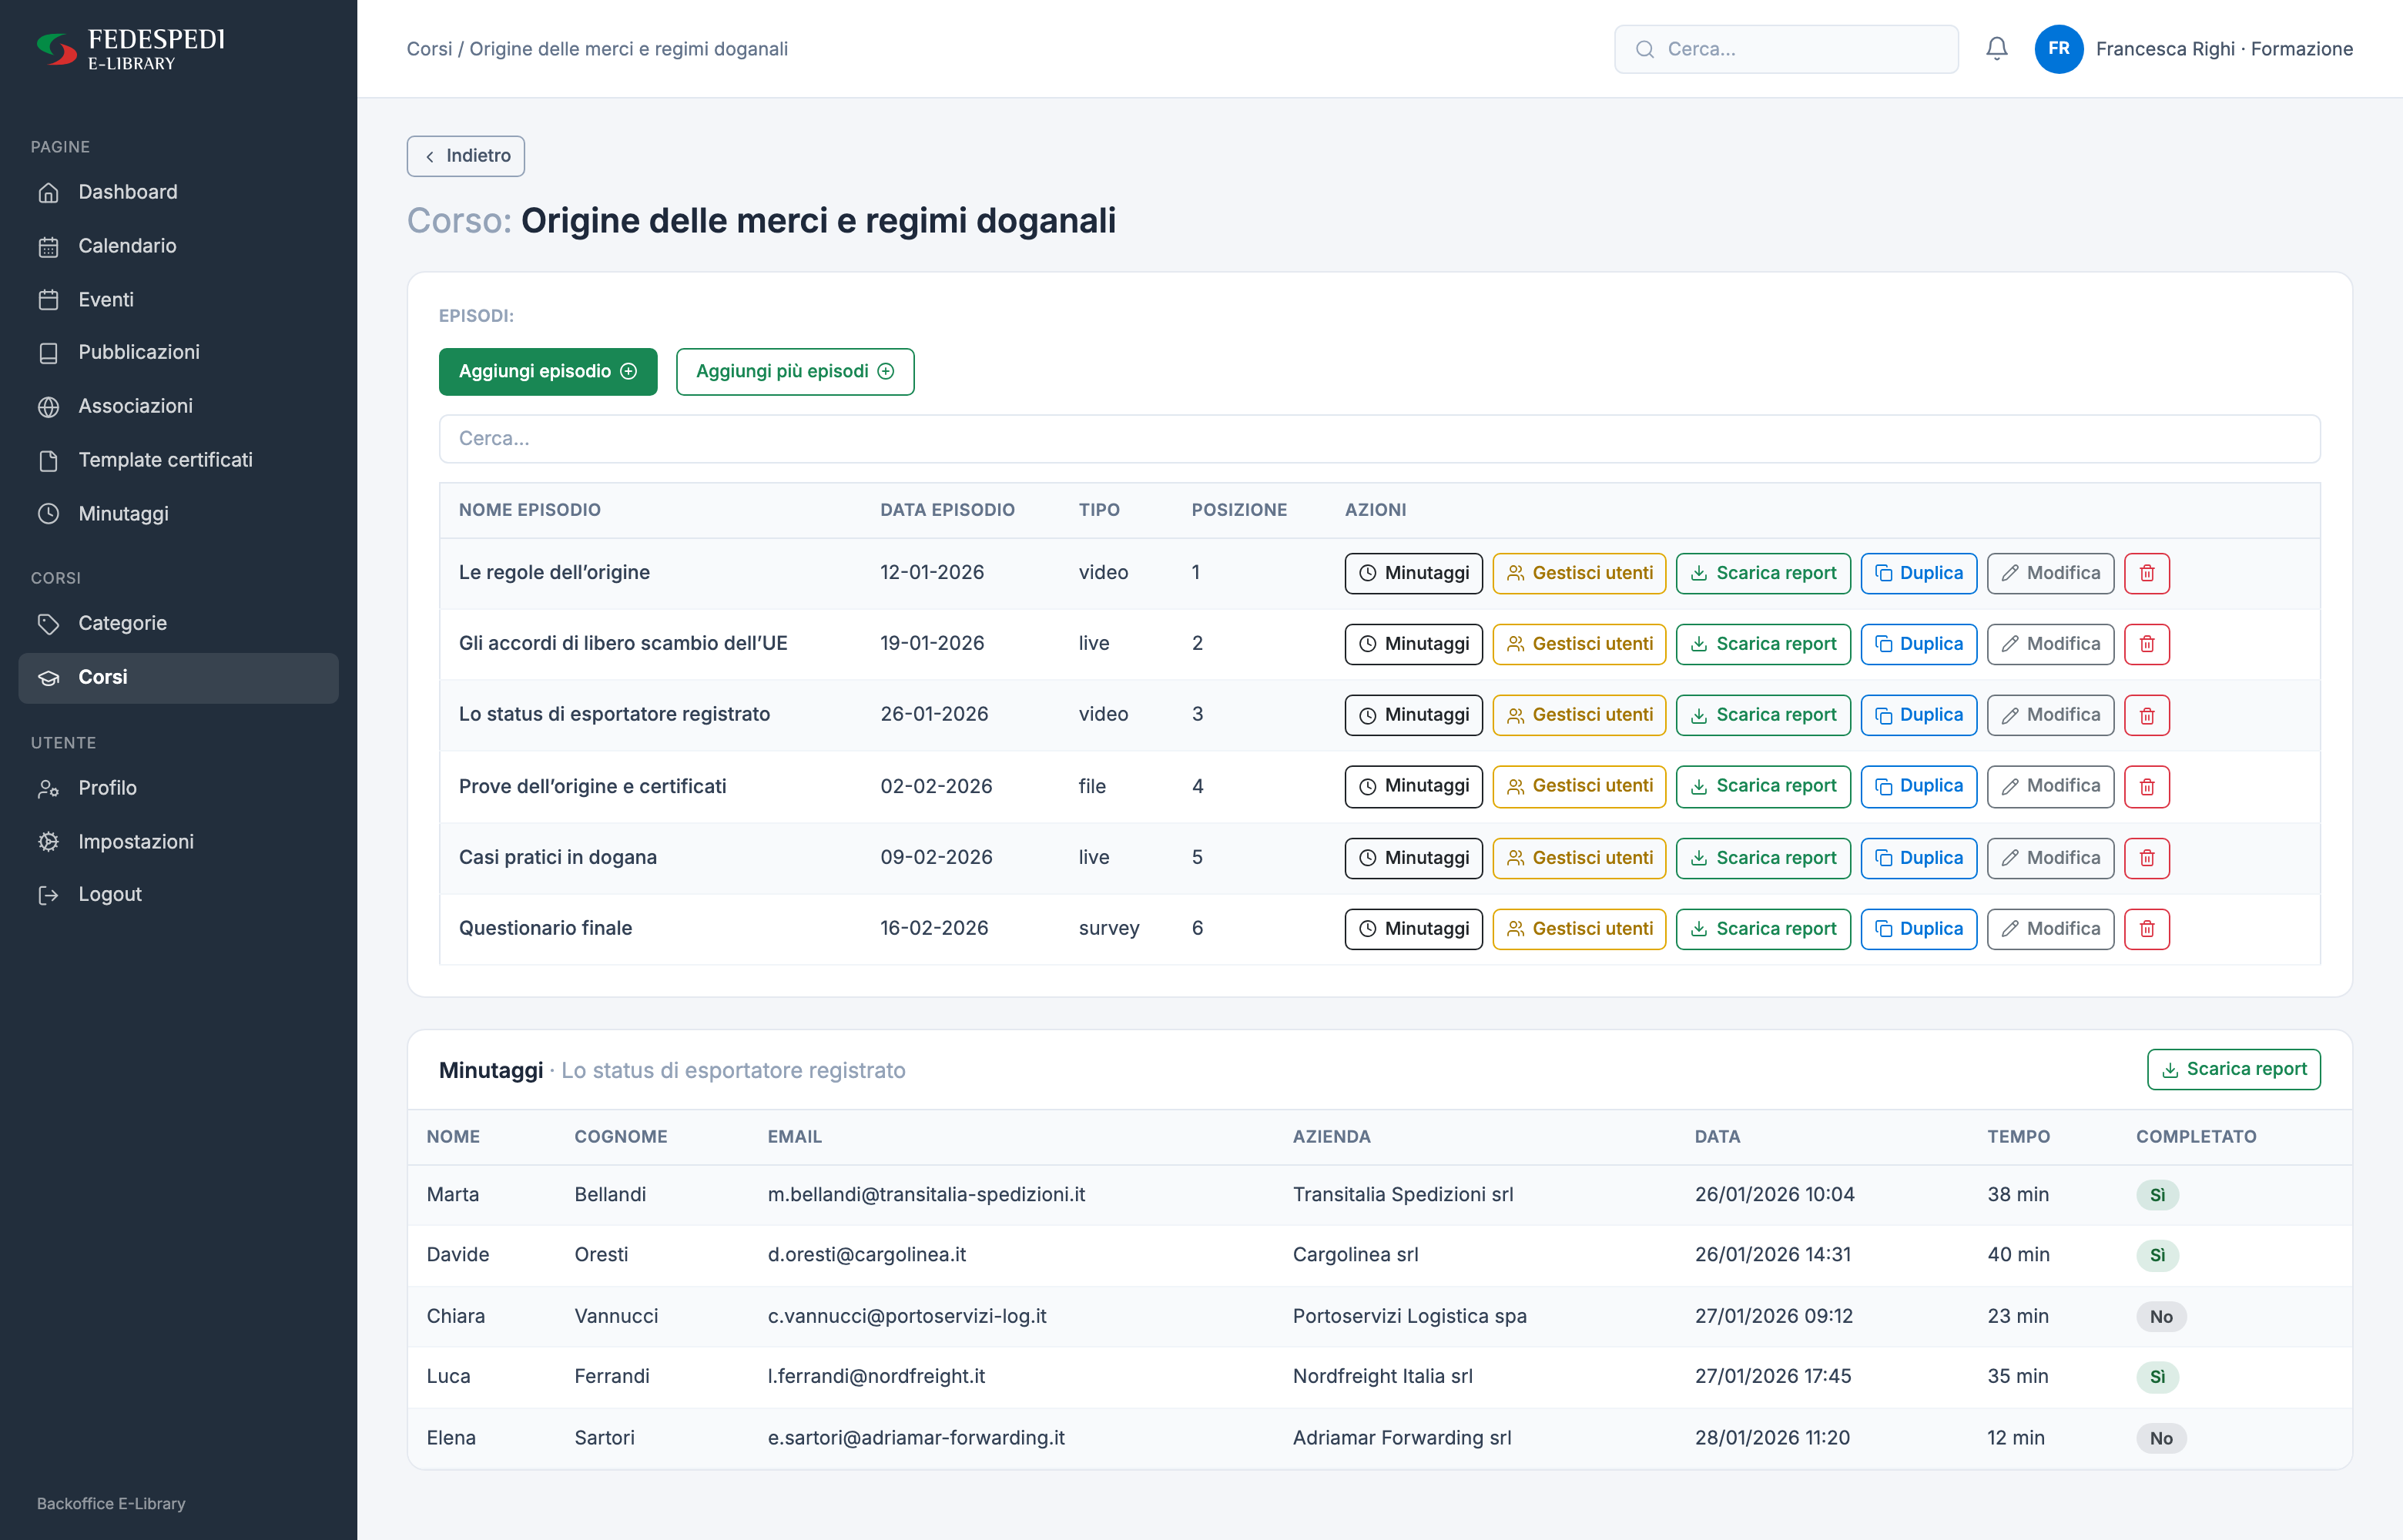Screen dimensions: 2403x1540
Task: Open Associazioni in the sidebar
Action: 178,406
